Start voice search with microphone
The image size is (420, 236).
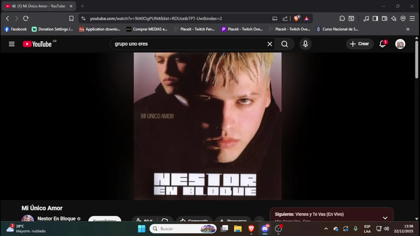(x=305, y=44)
